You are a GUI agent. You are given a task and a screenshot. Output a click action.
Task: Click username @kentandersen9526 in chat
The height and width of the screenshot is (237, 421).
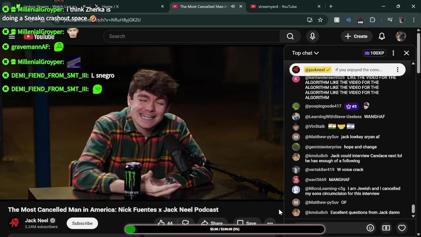pyautogui.click(x=325, y=77)
